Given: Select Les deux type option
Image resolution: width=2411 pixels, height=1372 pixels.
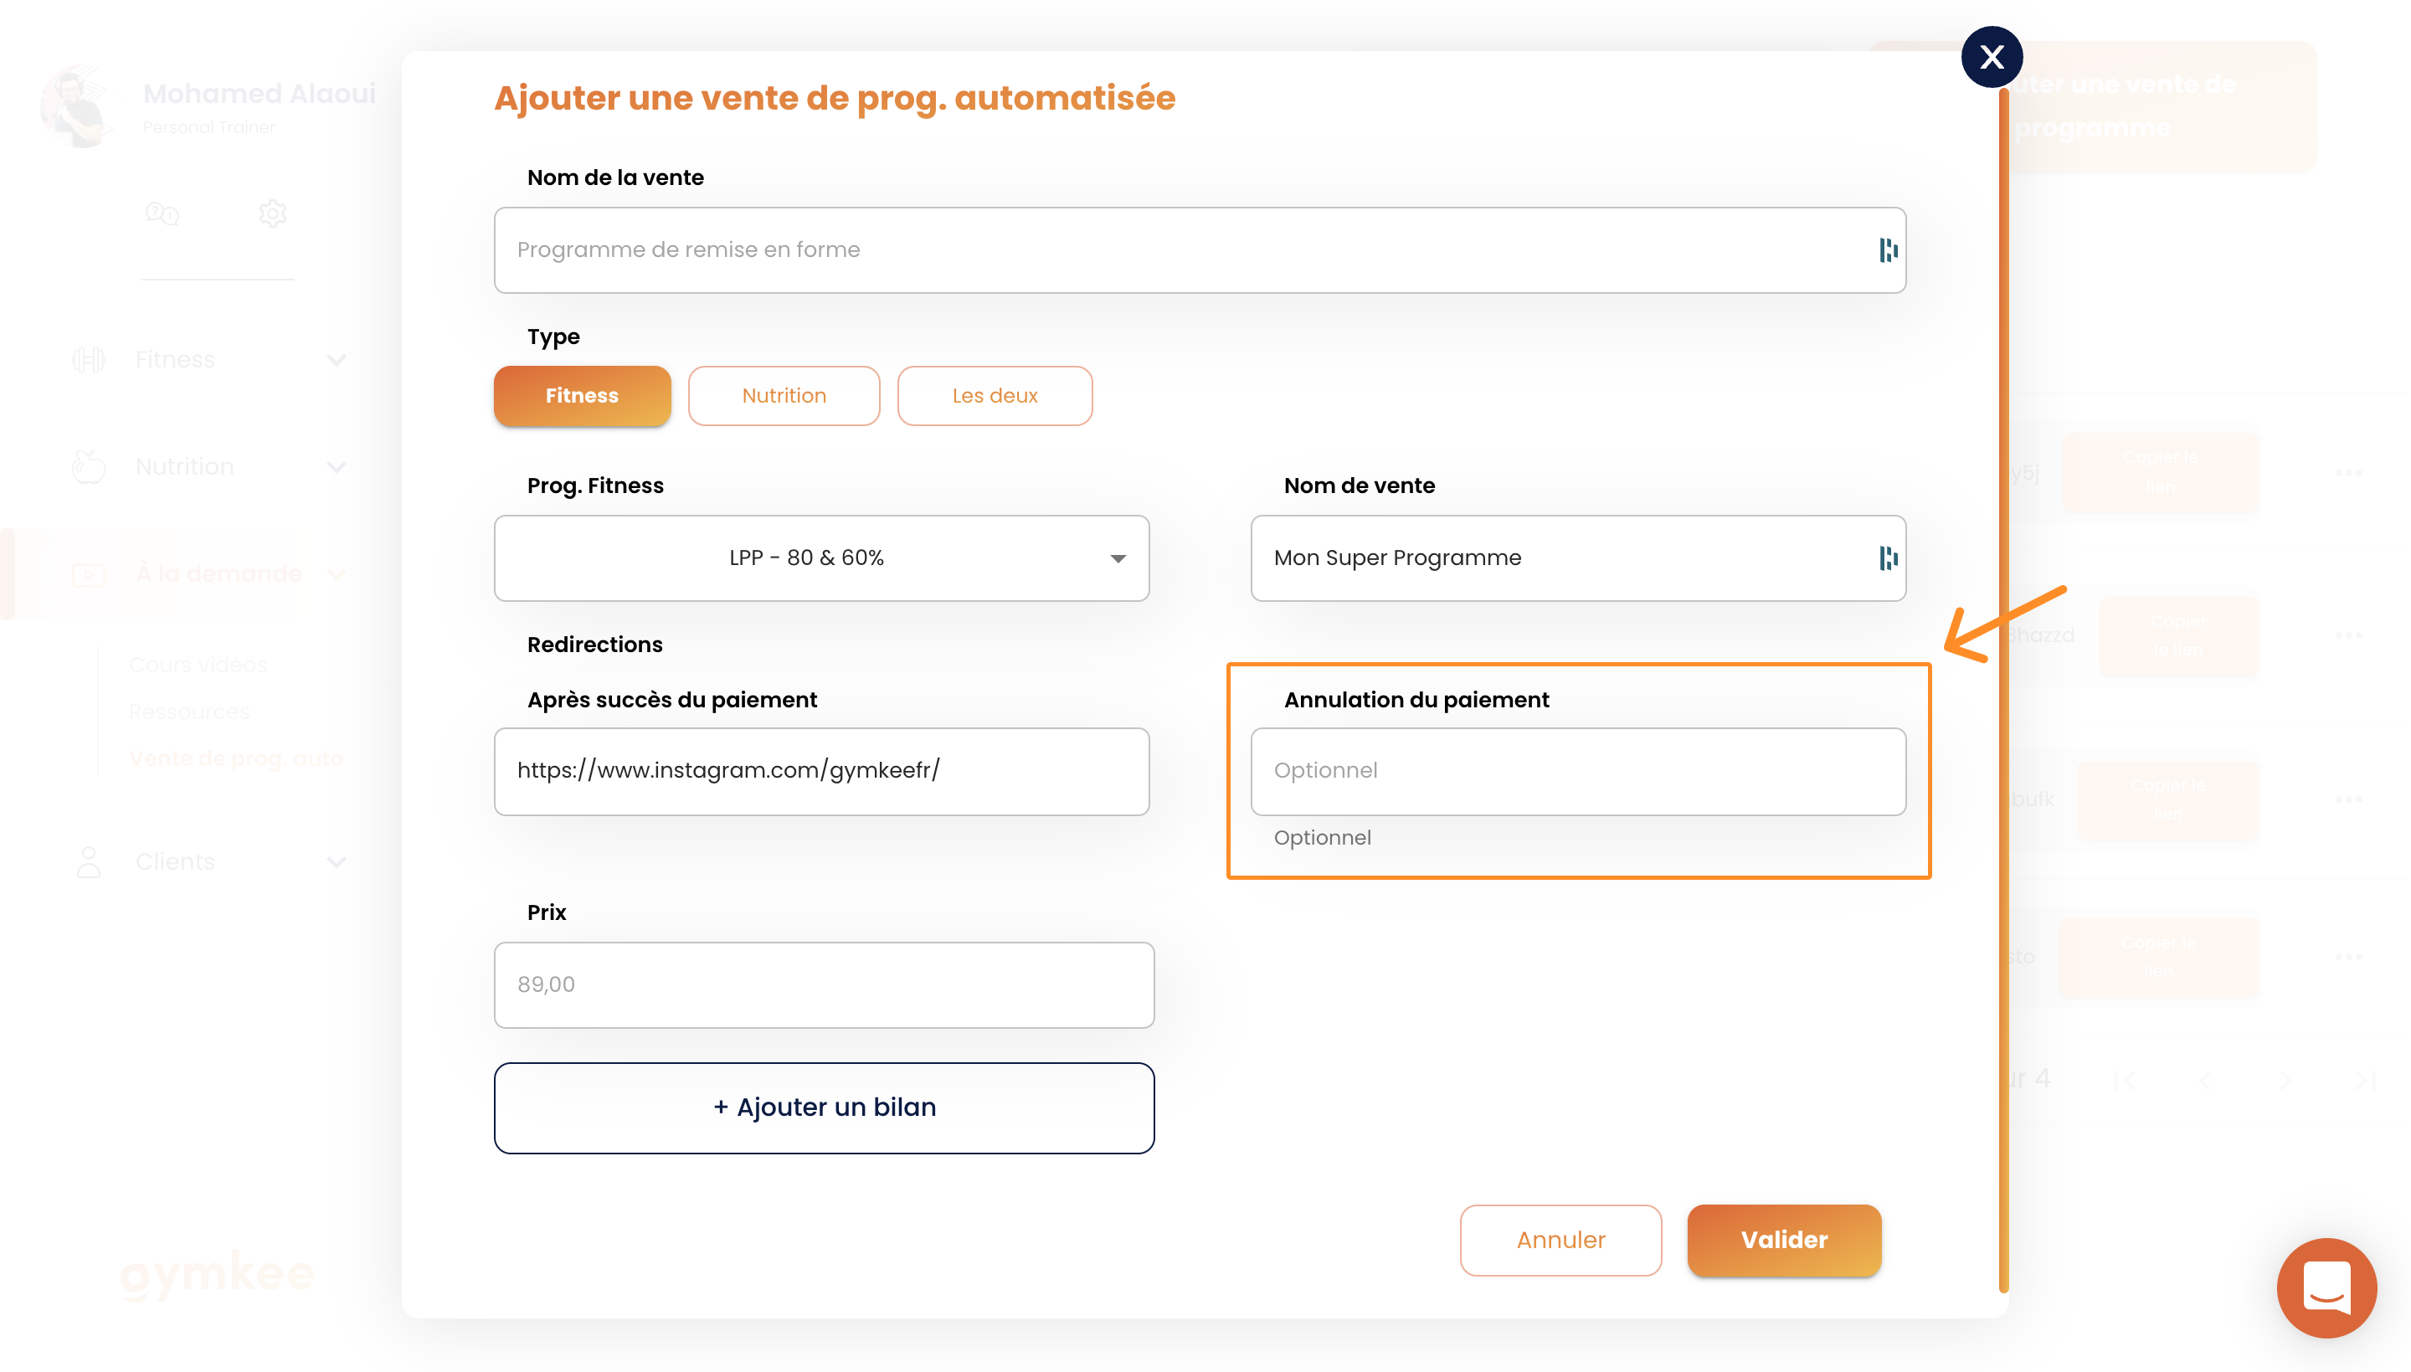Looking at the screenshot, I should [x=994, y=396].
